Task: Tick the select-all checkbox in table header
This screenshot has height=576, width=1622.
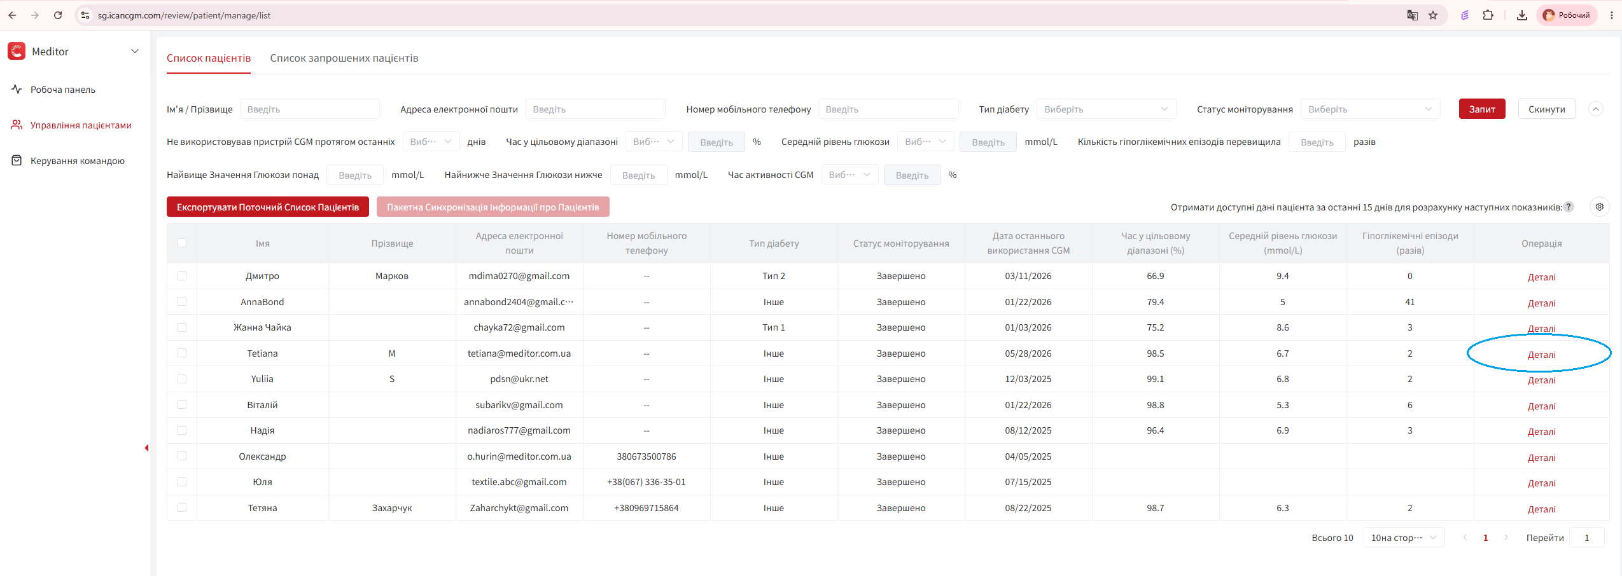Action: pos(182,243)
